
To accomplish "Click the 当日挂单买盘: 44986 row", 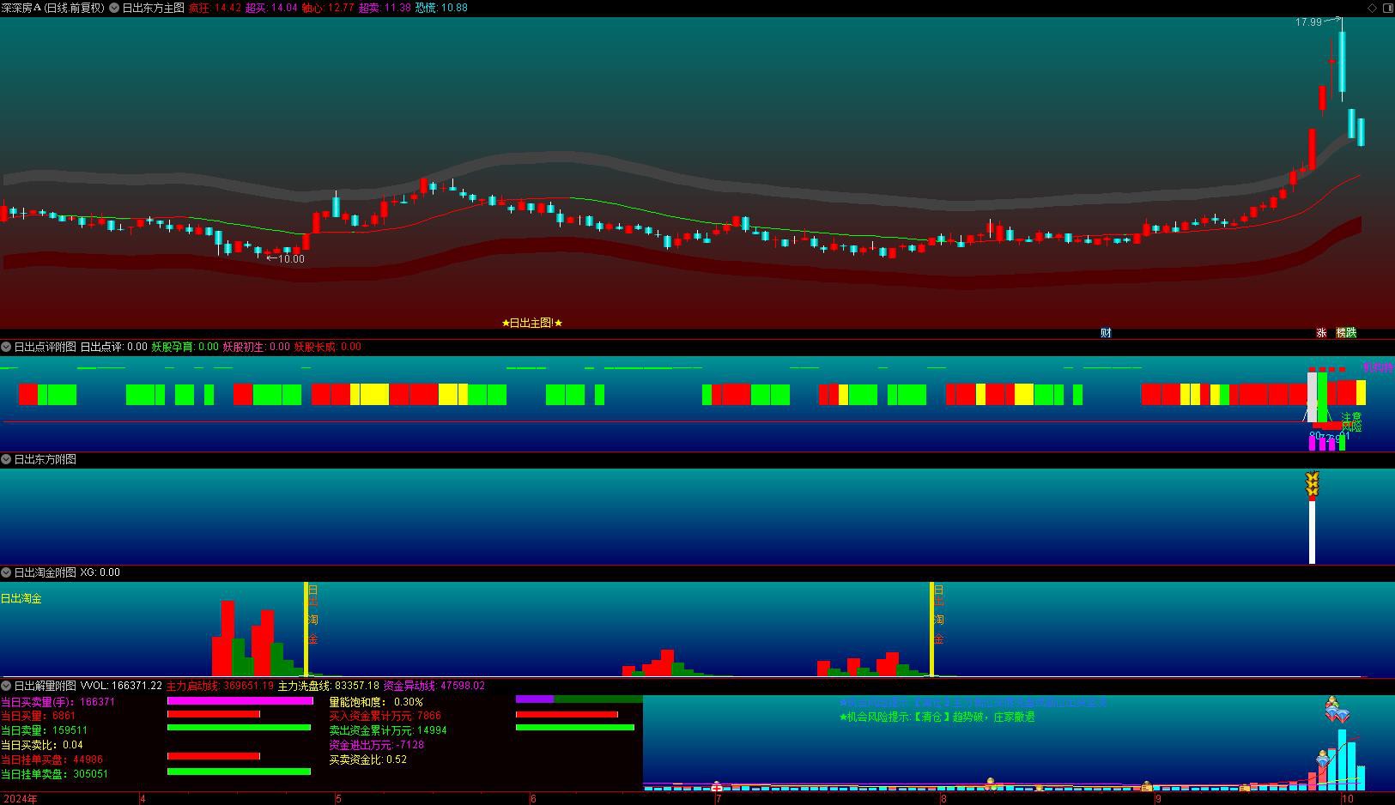I will pyautogui.click(x=52, y=760).
